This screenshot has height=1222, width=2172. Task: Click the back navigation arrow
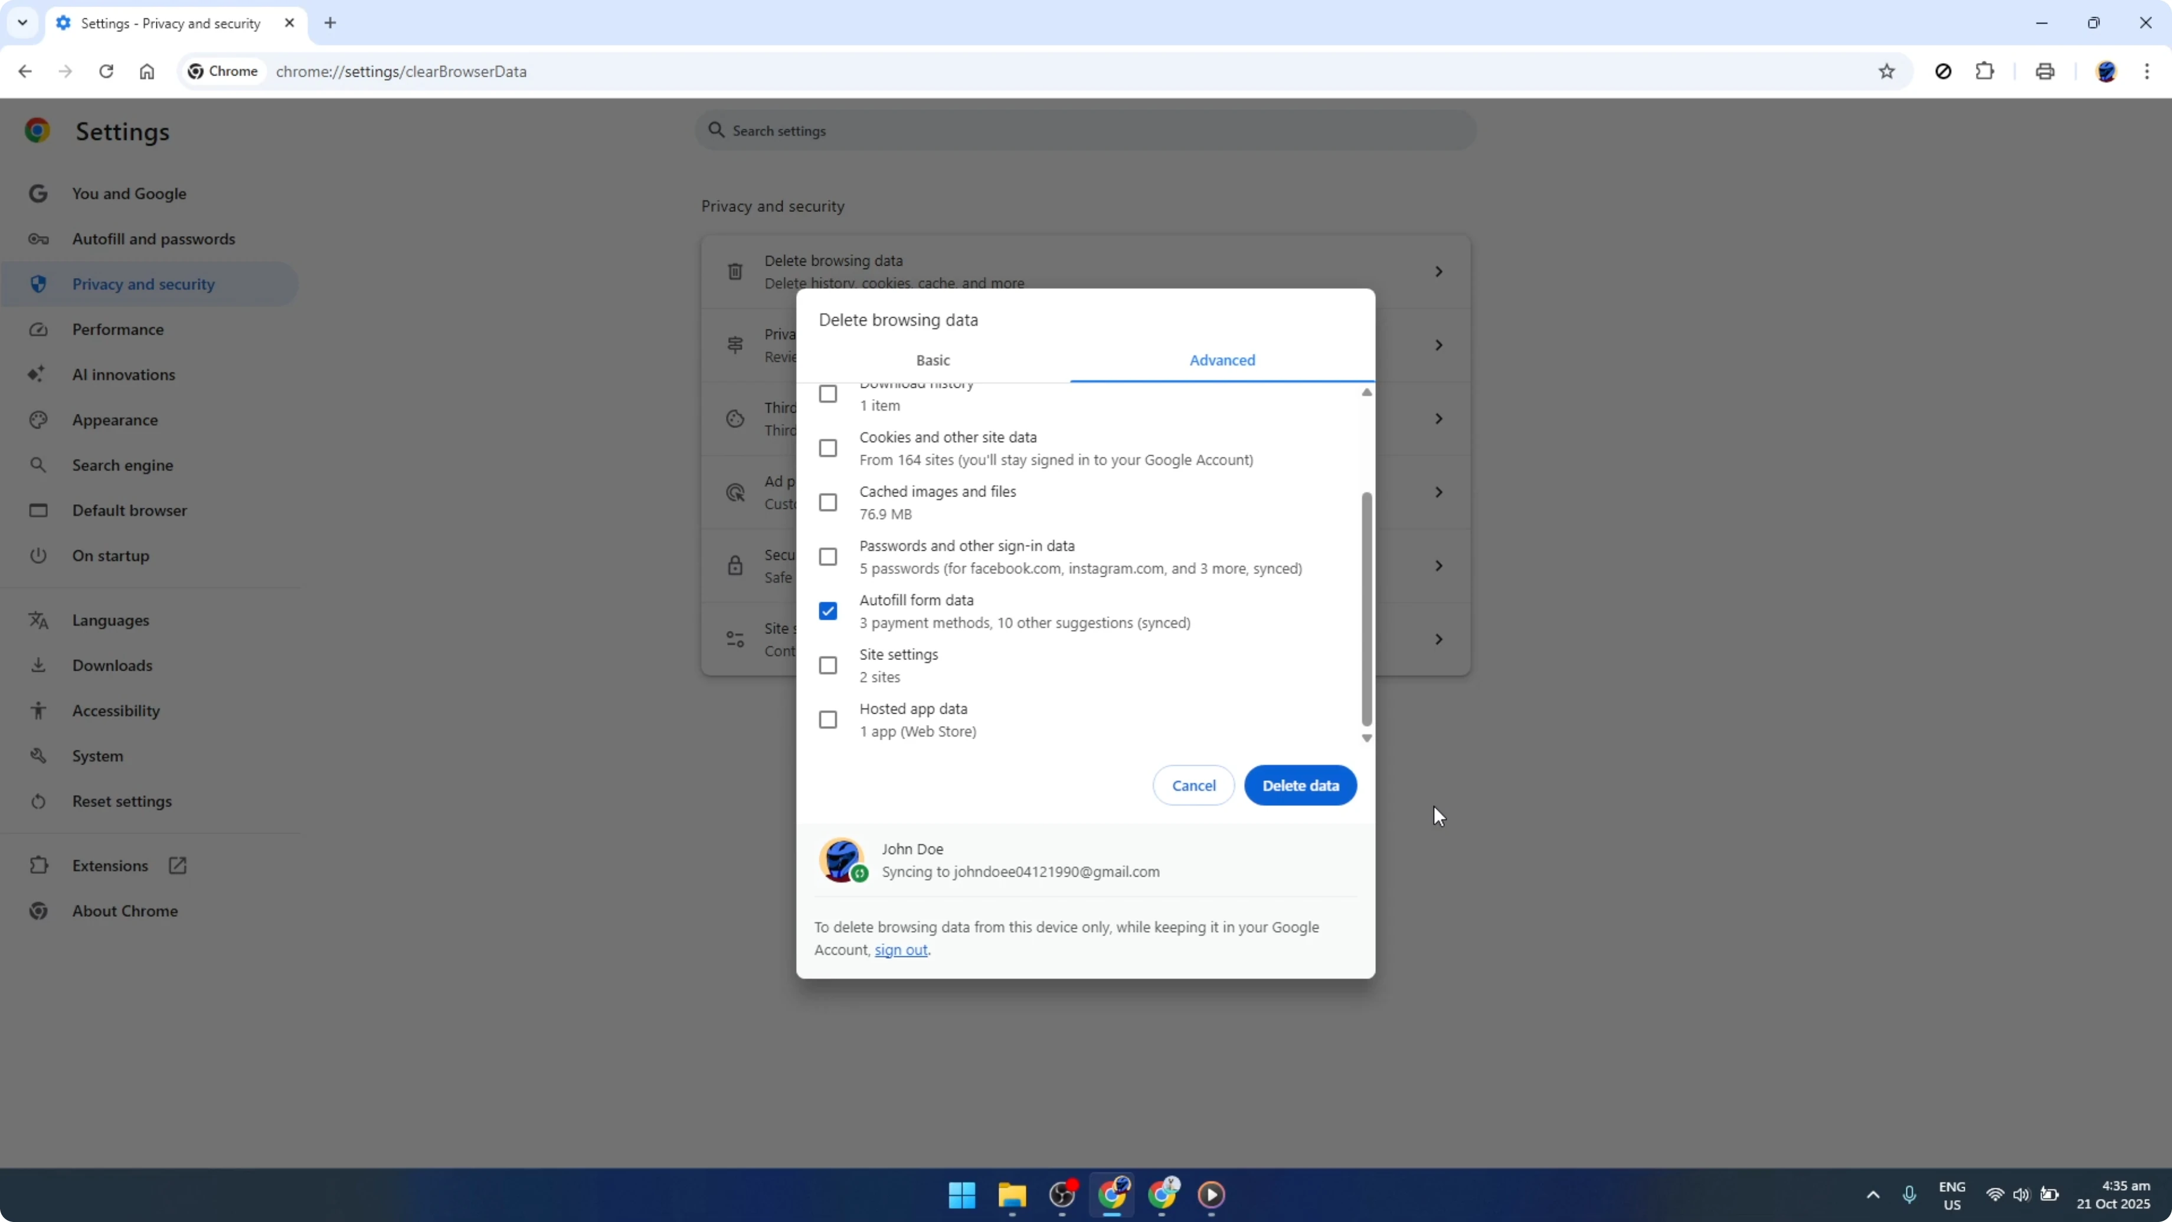pos(24,71)
